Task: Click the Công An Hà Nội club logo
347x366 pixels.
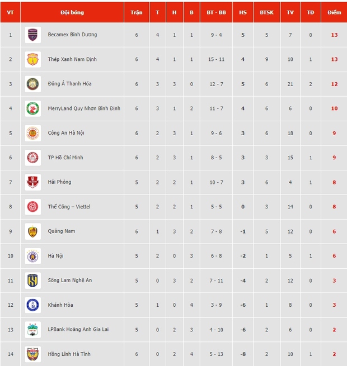Action: click(x=33, y=133)
